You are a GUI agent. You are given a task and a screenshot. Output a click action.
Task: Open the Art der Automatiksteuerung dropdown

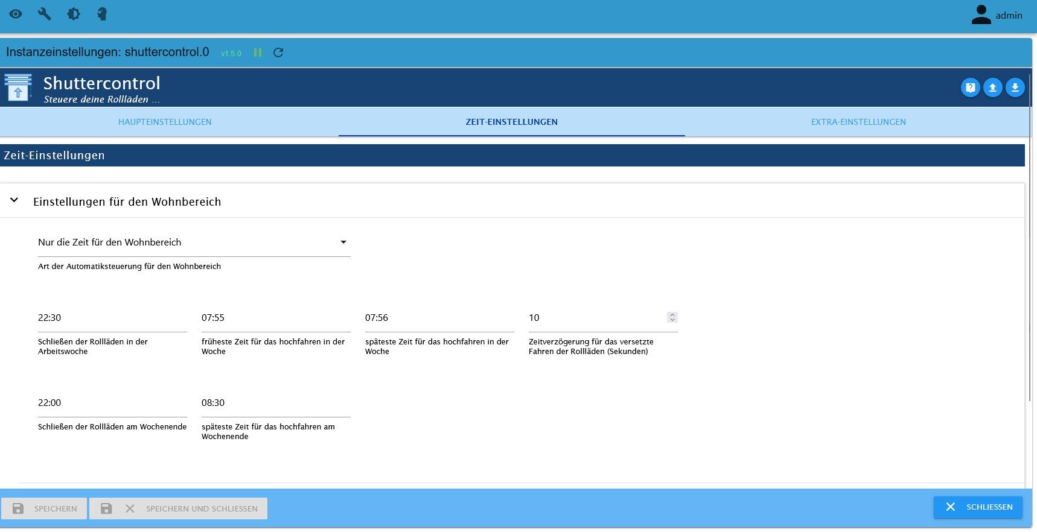point(194,242)
